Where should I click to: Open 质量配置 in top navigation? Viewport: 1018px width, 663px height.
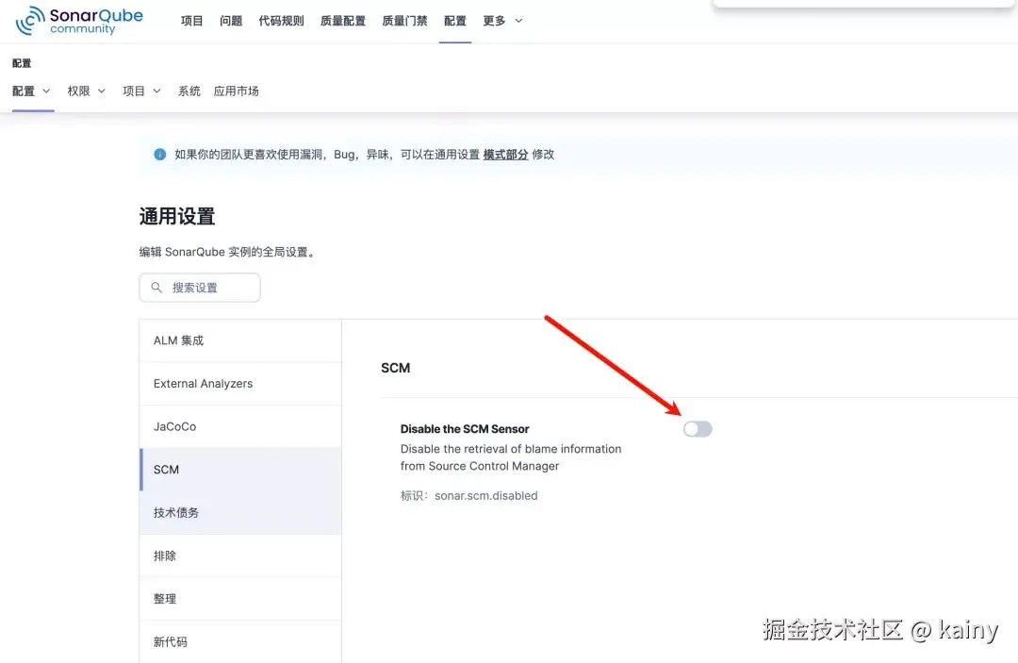tap(343, 21)
